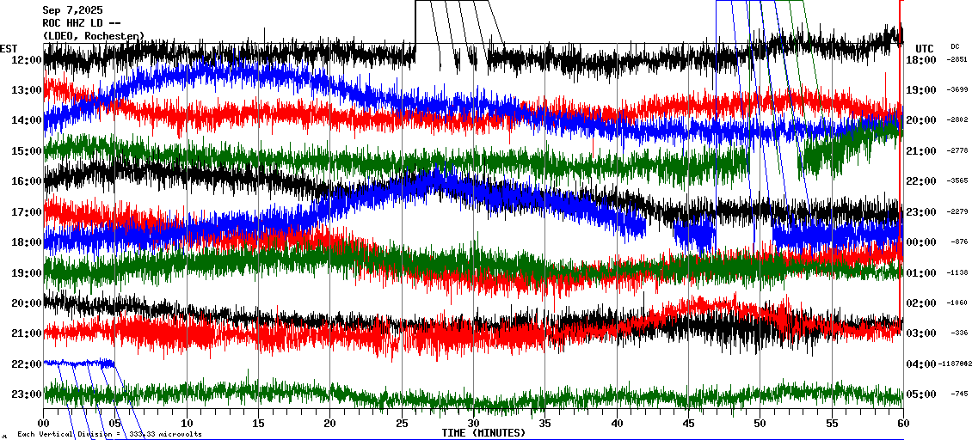Click the 00:00 UTC time label

click(921, 242)
